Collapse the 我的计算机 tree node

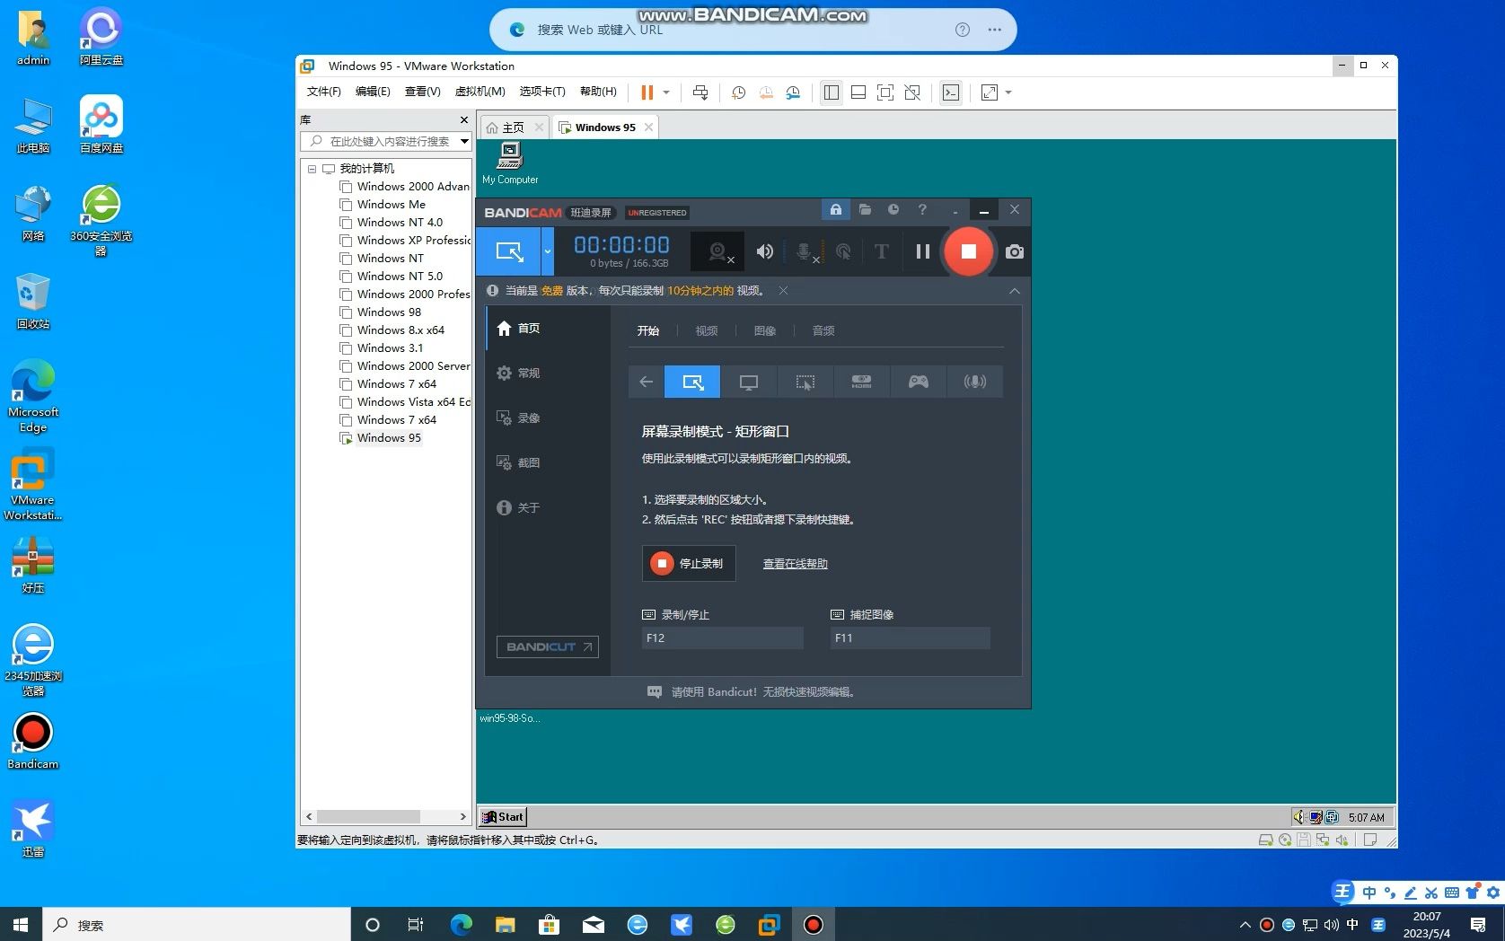(x=312, y=169)
